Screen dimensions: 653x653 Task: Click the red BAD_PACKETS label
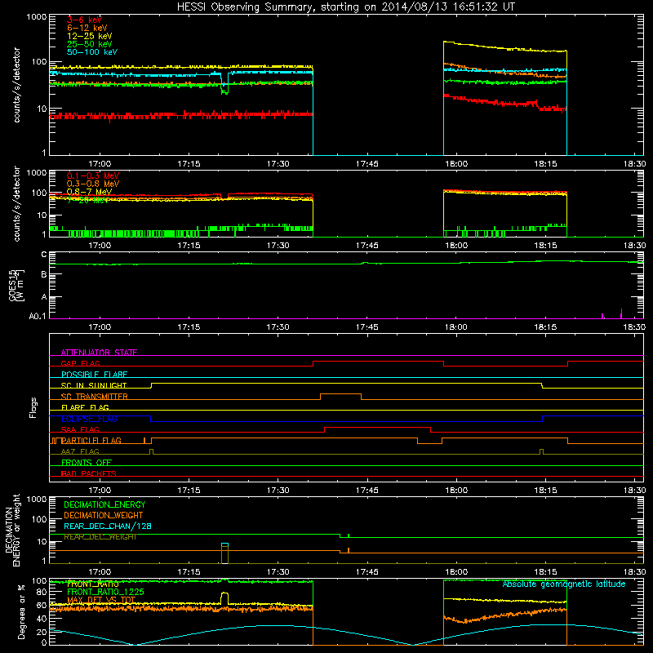[x=89, y=473]
